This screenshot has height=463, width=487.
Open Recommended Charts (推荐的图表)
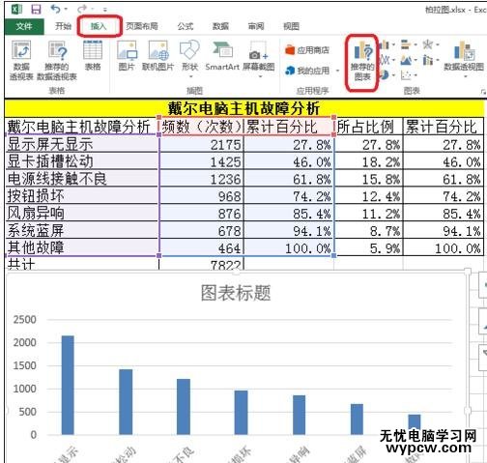pyautogui.click(x=362, y=62)
